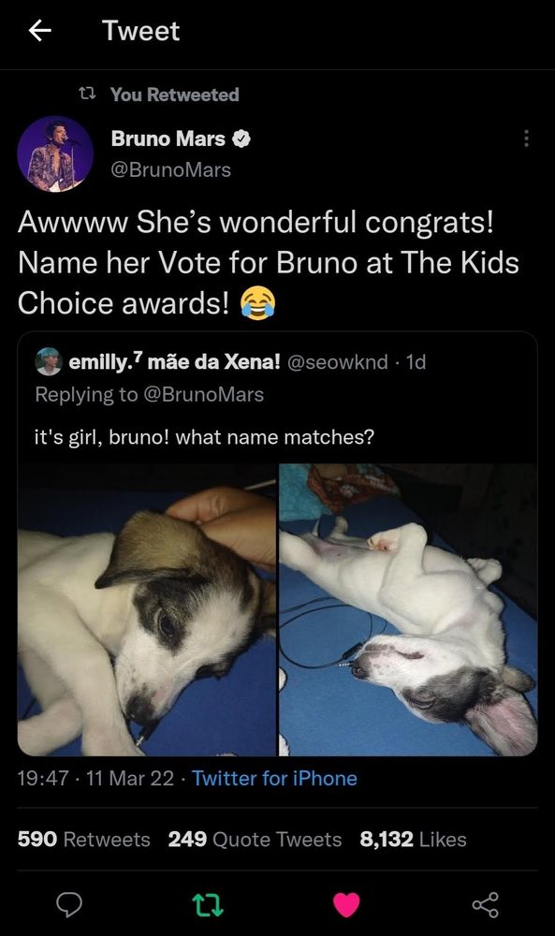Open the 8,132 Likes list
This screenshot has height=936, width=555.
pos(413,840)
